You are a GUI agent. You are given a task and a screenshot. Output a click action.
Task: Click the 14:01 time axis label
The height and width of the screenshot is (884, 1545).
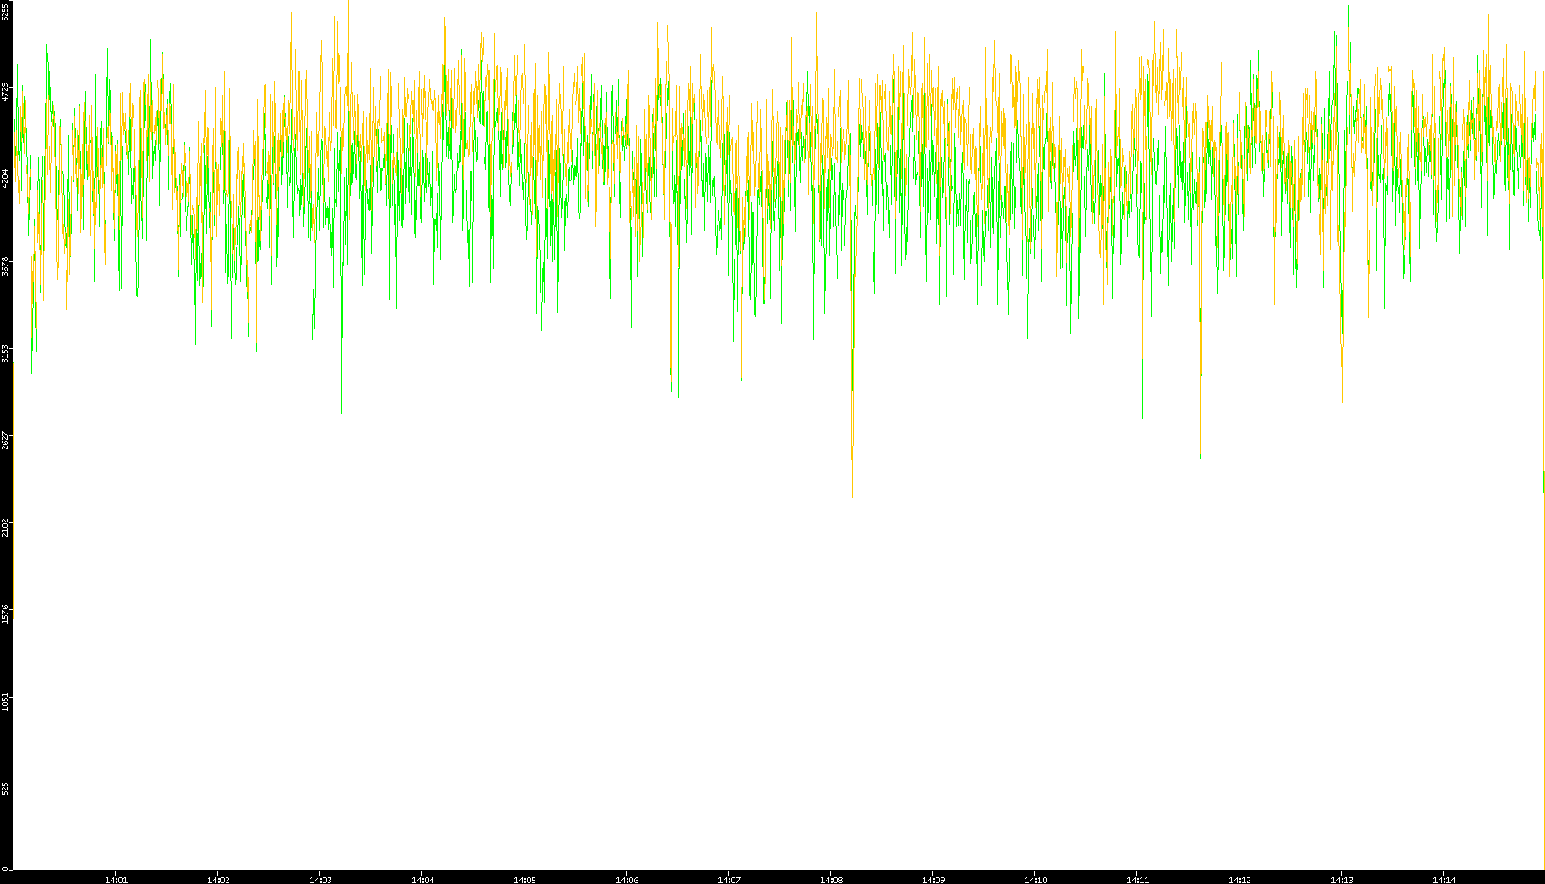click(116, 880)
